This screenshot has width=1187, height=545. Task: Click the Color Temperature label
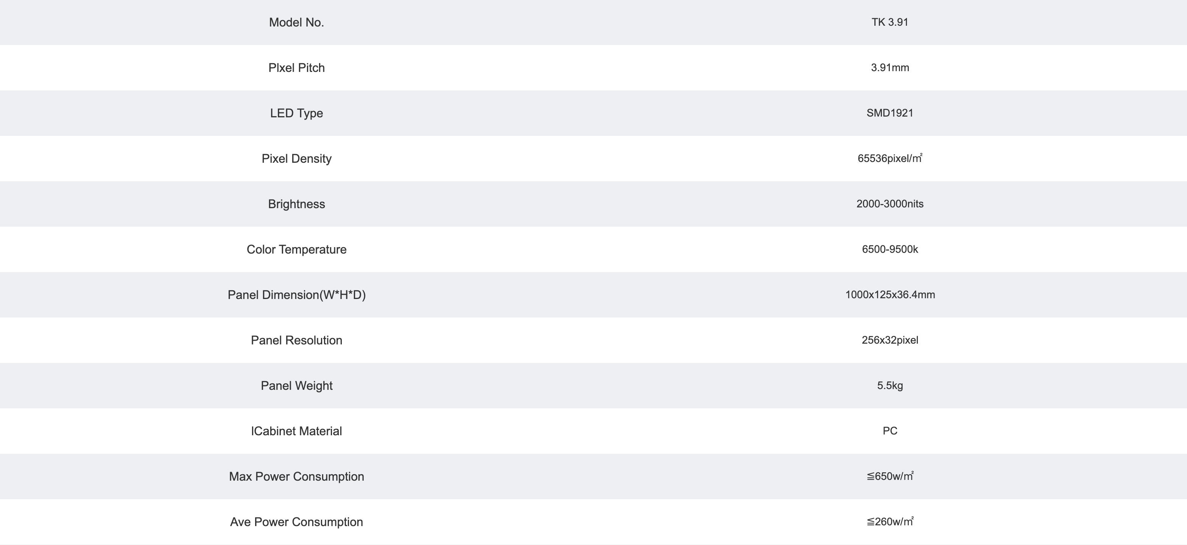pyautogui.click(x=296, y=250)
